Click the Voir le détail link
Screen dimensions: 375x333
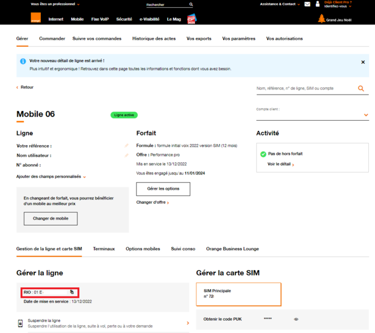(280, 164)
